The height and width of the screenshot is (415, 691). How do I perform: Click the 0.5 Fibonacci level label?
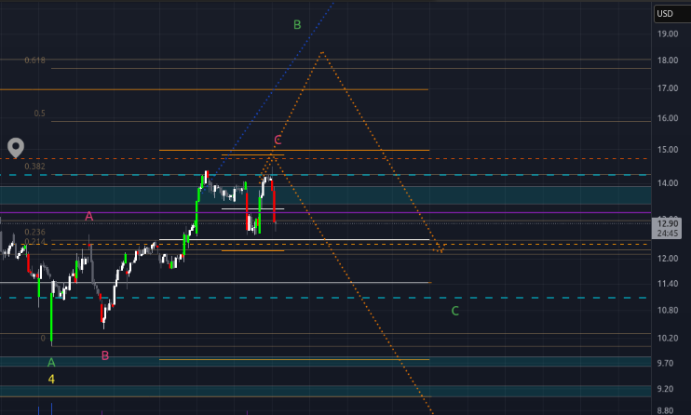click(x=40, y=114)
